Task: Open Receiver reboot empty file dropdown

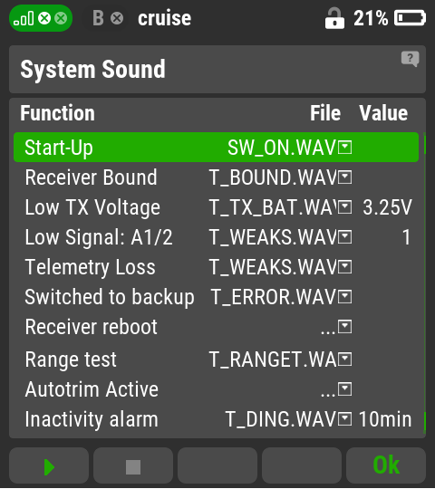Action: (x=336, y=327)
